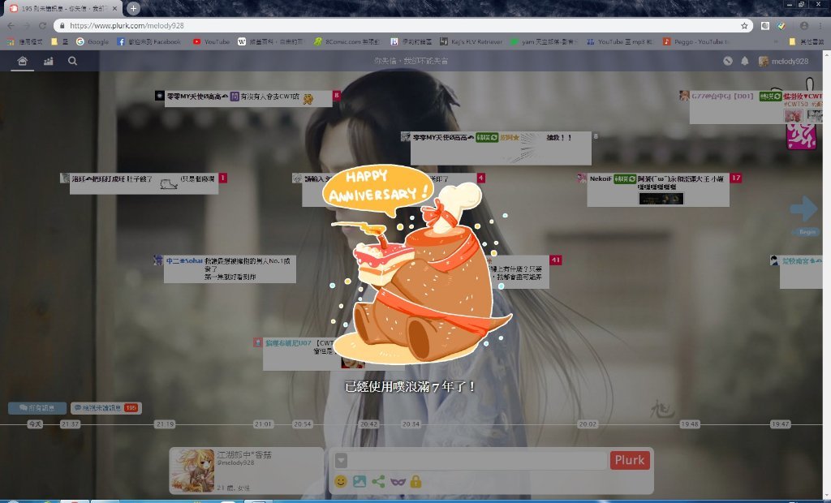This screenshot has height=503, width=831.
Task: Open a new browser tab
Action: (x=134, y=8)
